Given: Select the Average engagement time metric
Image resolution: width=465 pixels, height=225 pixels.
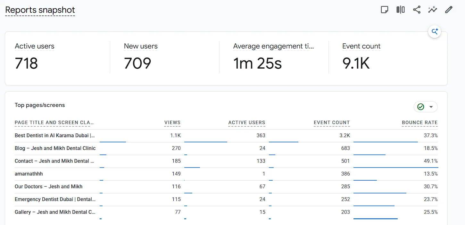Looking at the screenshot, I should click(x=273, y=46).
